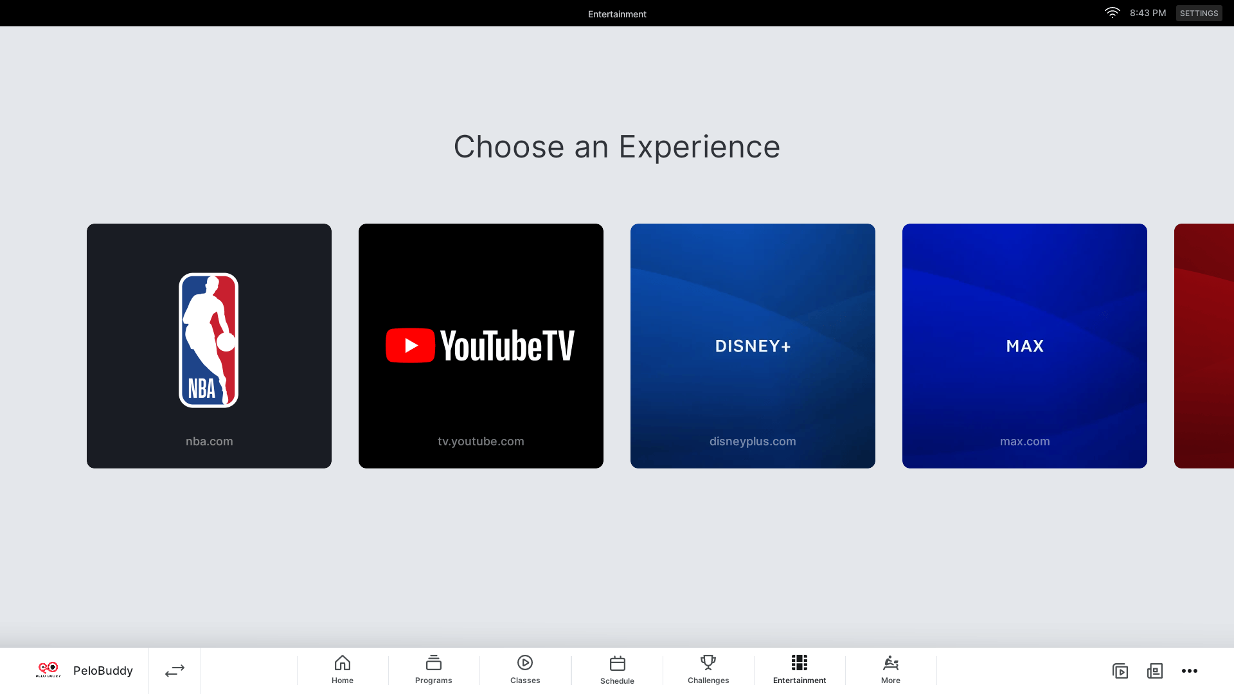Click the switch profile arrows icon
The width and height of the screenshot is (1234, 694).
click(x=175, y=671)
